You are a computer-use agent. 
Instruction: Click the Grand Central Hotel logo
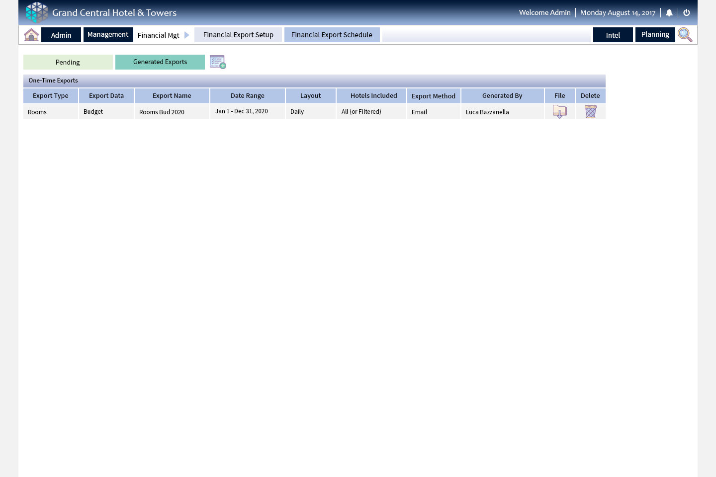(x=37, y=12)
